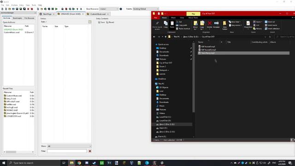This screenshot has width=295, height=166.
Task: Open the recent locations arrow in Explorer navigation
Action: (162, 37)
